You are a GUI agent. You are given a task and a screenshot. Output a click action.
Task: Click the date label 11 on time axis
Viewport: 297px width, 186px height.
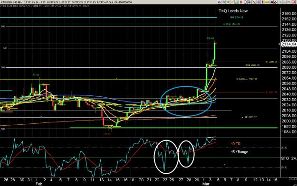[x=92, y=180]
